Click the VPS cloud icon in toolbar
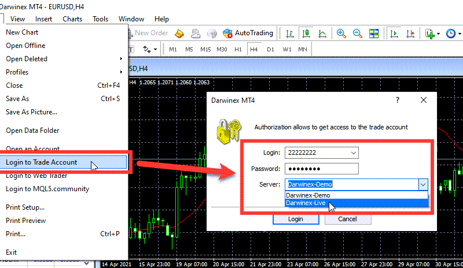Image resolution: width=463 pixels, height=268 pixels. point(196,33)
